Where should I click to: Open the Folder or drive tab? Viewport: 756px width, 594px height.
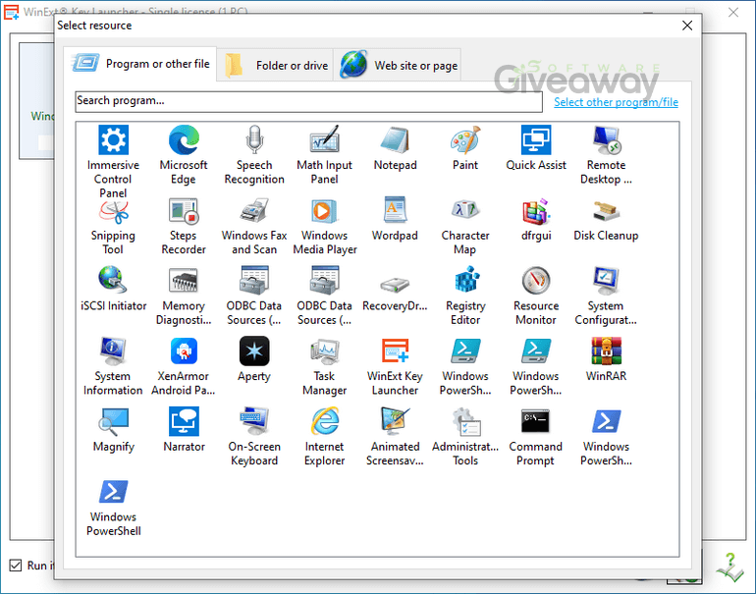click(275, 65)
